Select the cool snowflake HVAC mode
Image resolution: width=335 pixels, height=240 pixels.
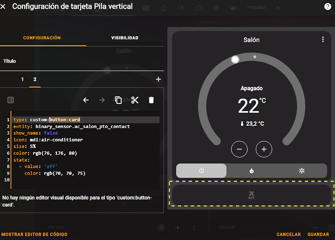click(302, 170)
